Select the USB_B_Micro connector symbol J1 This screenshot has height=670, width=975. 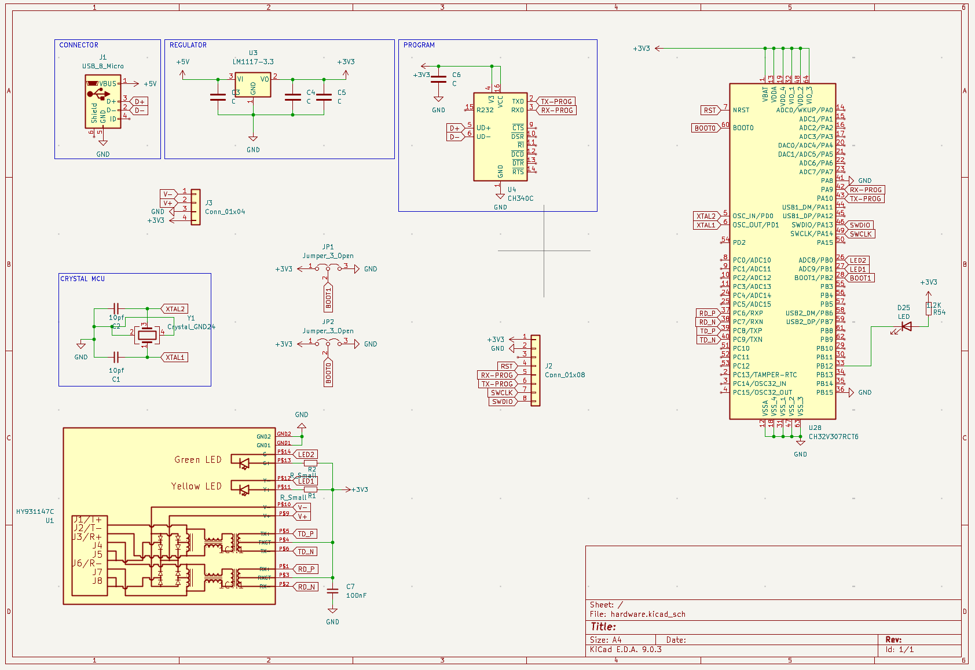[103, 101]
